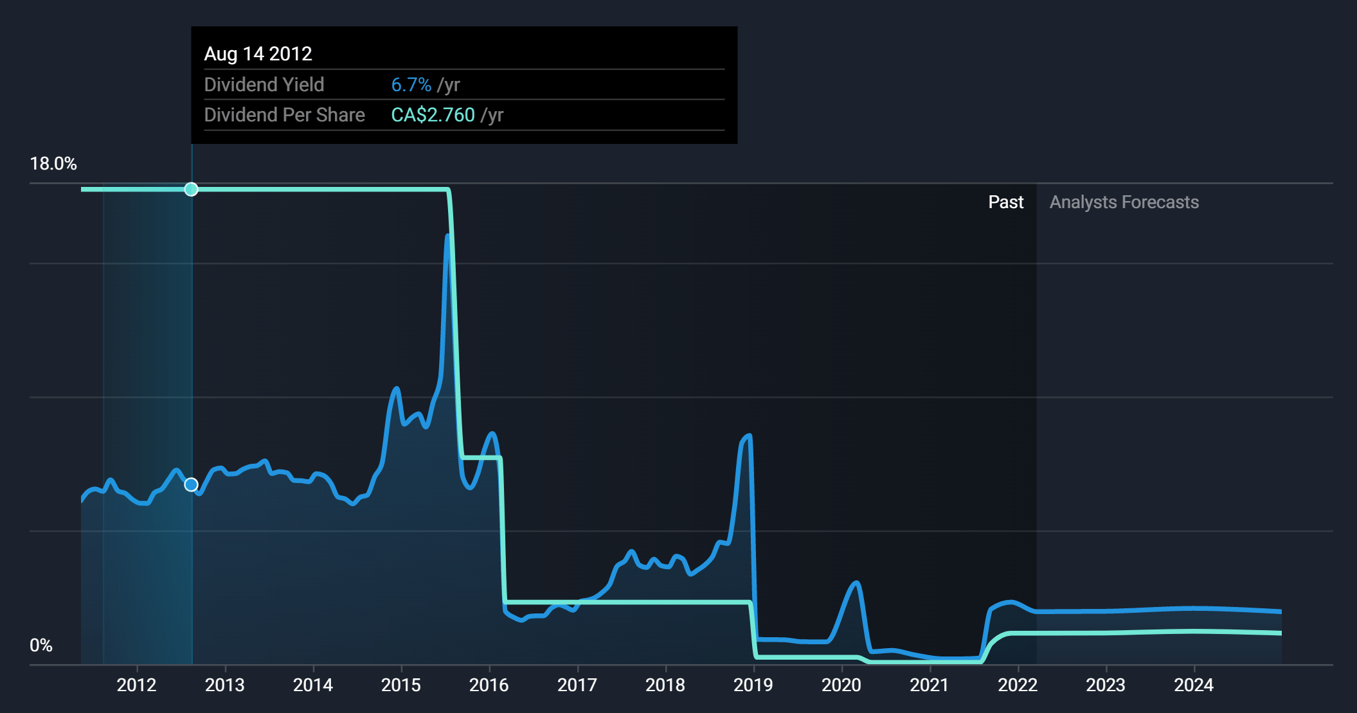The image size is (1357, 713).
Task: Expand the Aug 14 2012 tooltip details
Action: click(257, 54)
